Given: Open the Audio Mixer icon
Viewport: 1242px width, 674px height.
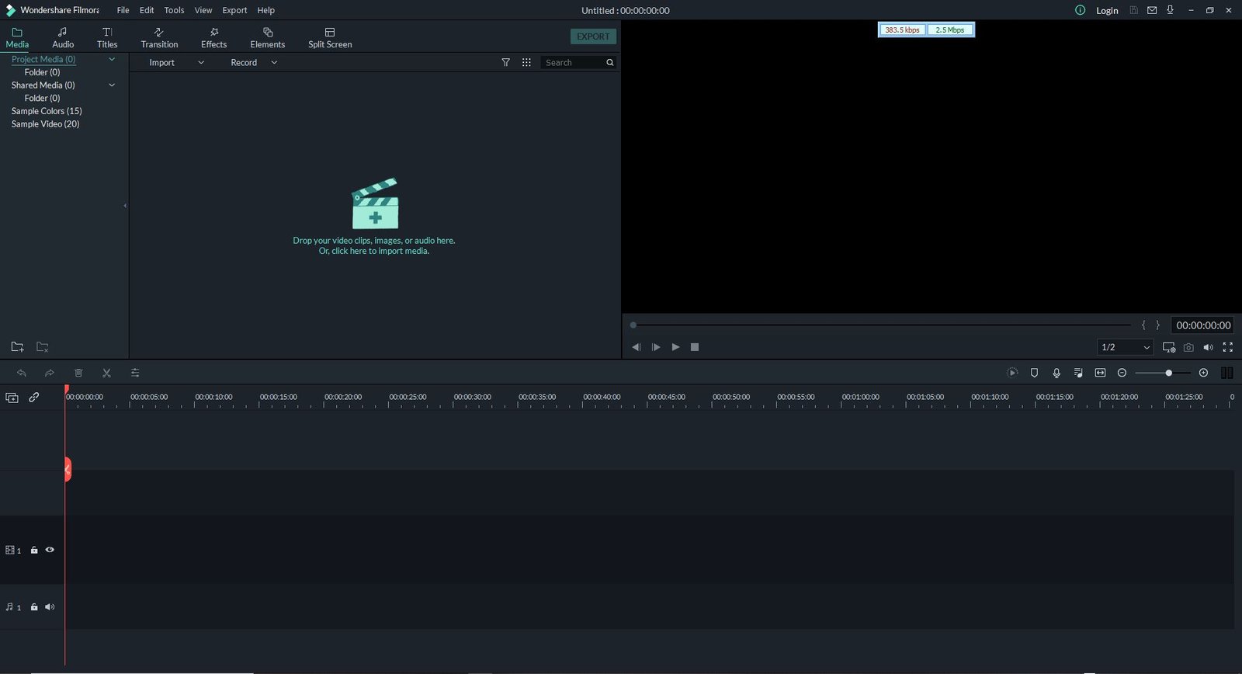Looking at the screenshot, I should coord(1078,373).
